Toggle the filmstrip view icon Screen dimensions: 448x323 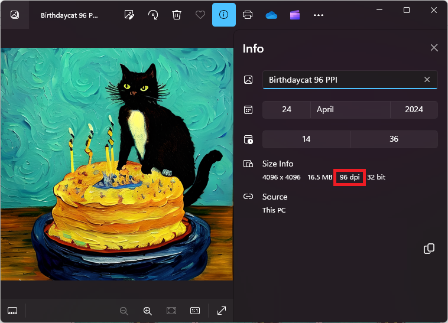tap(12, 311)
